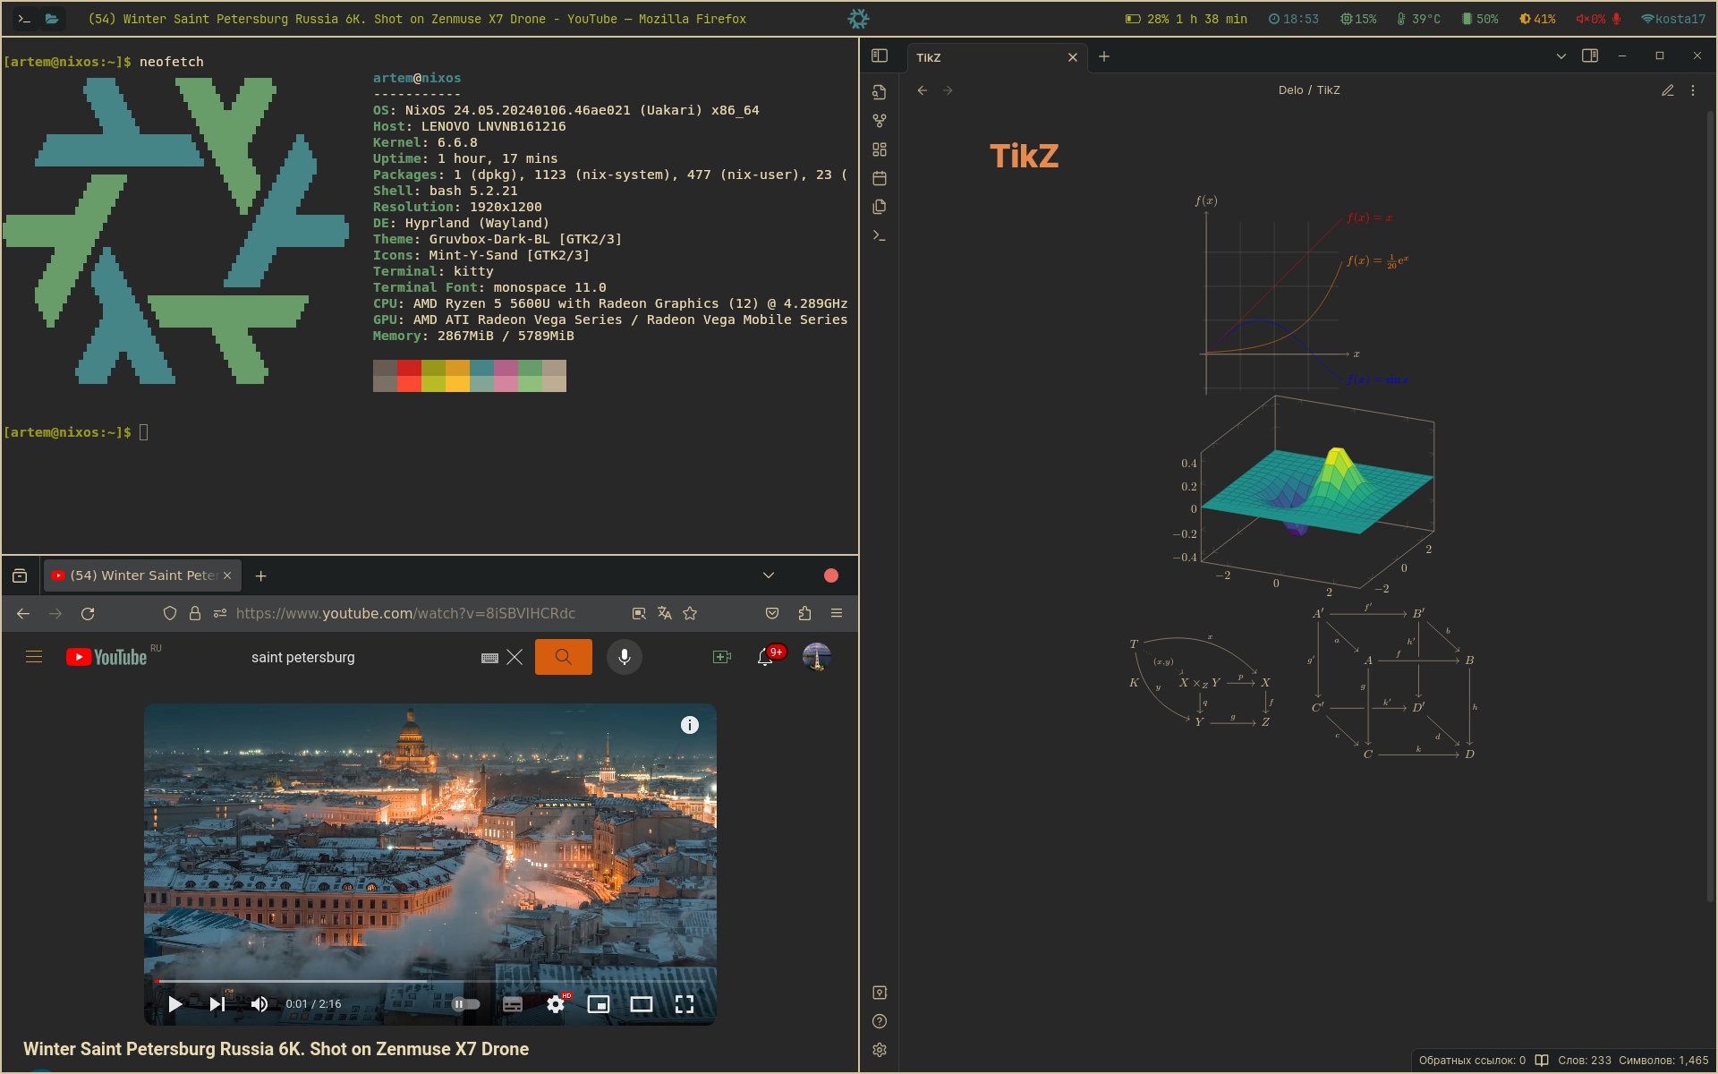Open the quick switcher in Obsidian ribbon
Image resolution: width=1718 pixels, height=1074 pixels.
coord(880,92)
